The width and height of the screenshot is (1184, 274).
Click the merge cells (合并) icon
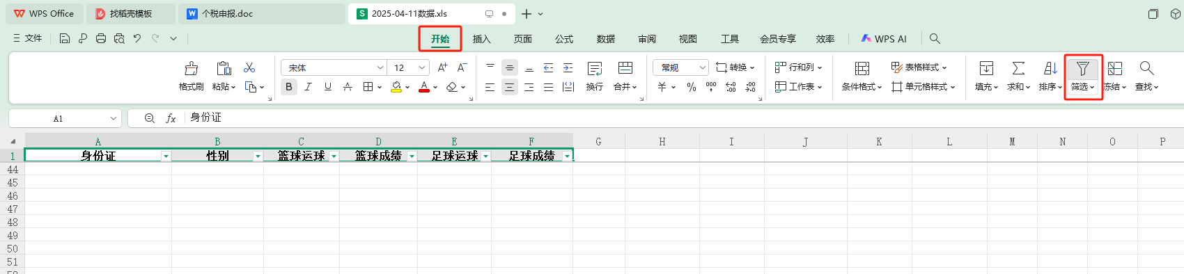[625, 68]
